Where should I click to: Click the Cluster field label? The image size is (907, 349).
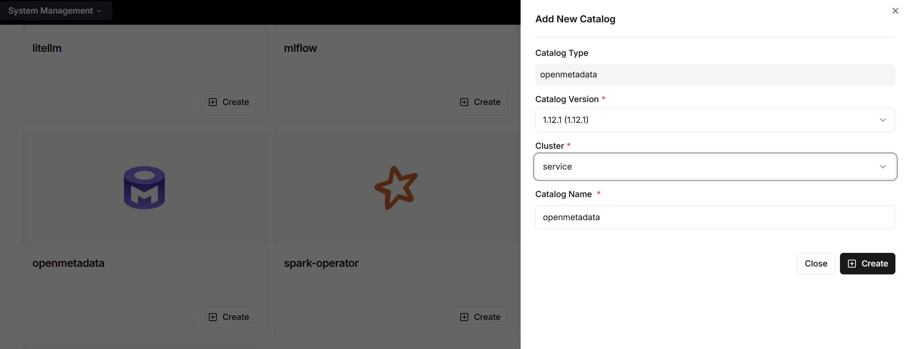tap(550, 146)
